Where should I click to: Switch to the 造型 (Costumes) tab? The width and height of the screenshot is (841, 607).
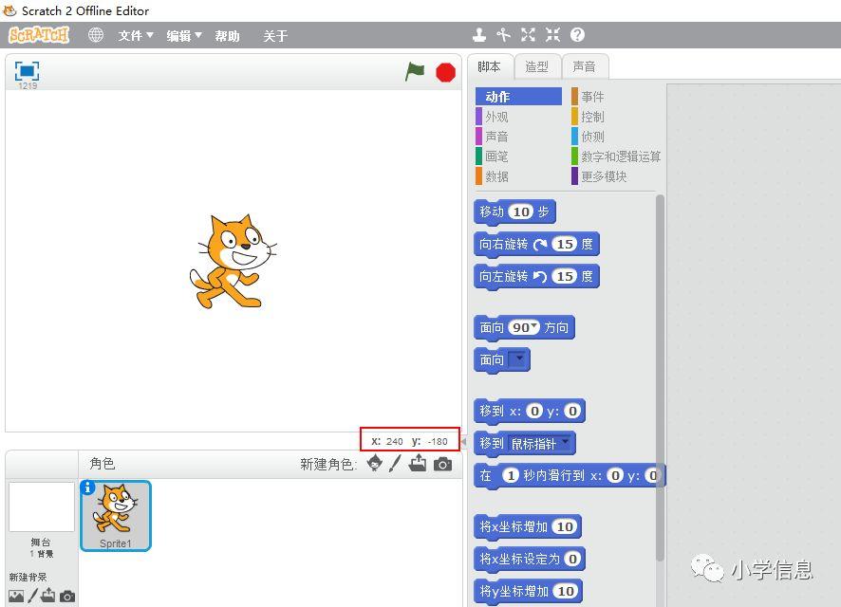(537, 67)
